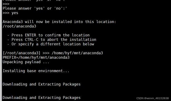
Task: Click the word 'CTRL-C' in the instructions
Action: [32, 40]
